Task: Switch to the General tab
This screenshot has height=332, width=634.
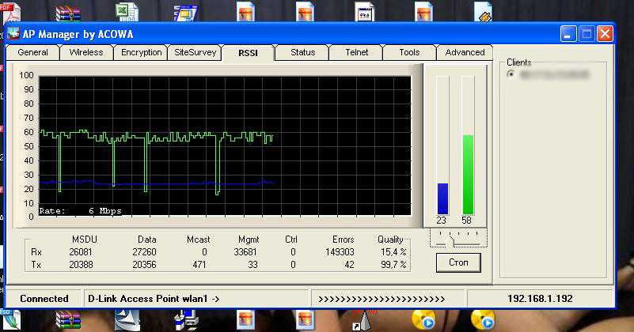Action: 33,53
